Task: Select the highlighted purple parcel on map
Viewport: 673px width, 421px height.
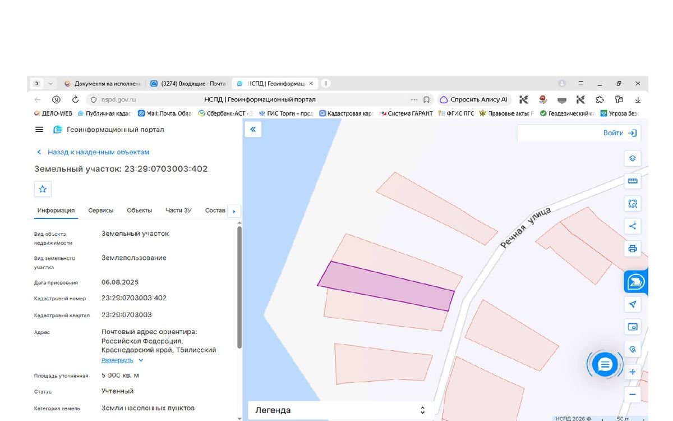Action: coord(386,286)
